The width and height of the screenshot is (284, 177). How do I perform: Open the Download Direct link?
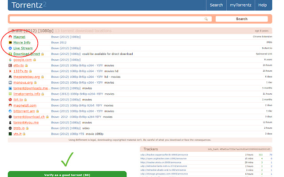(x=27, y=54)
